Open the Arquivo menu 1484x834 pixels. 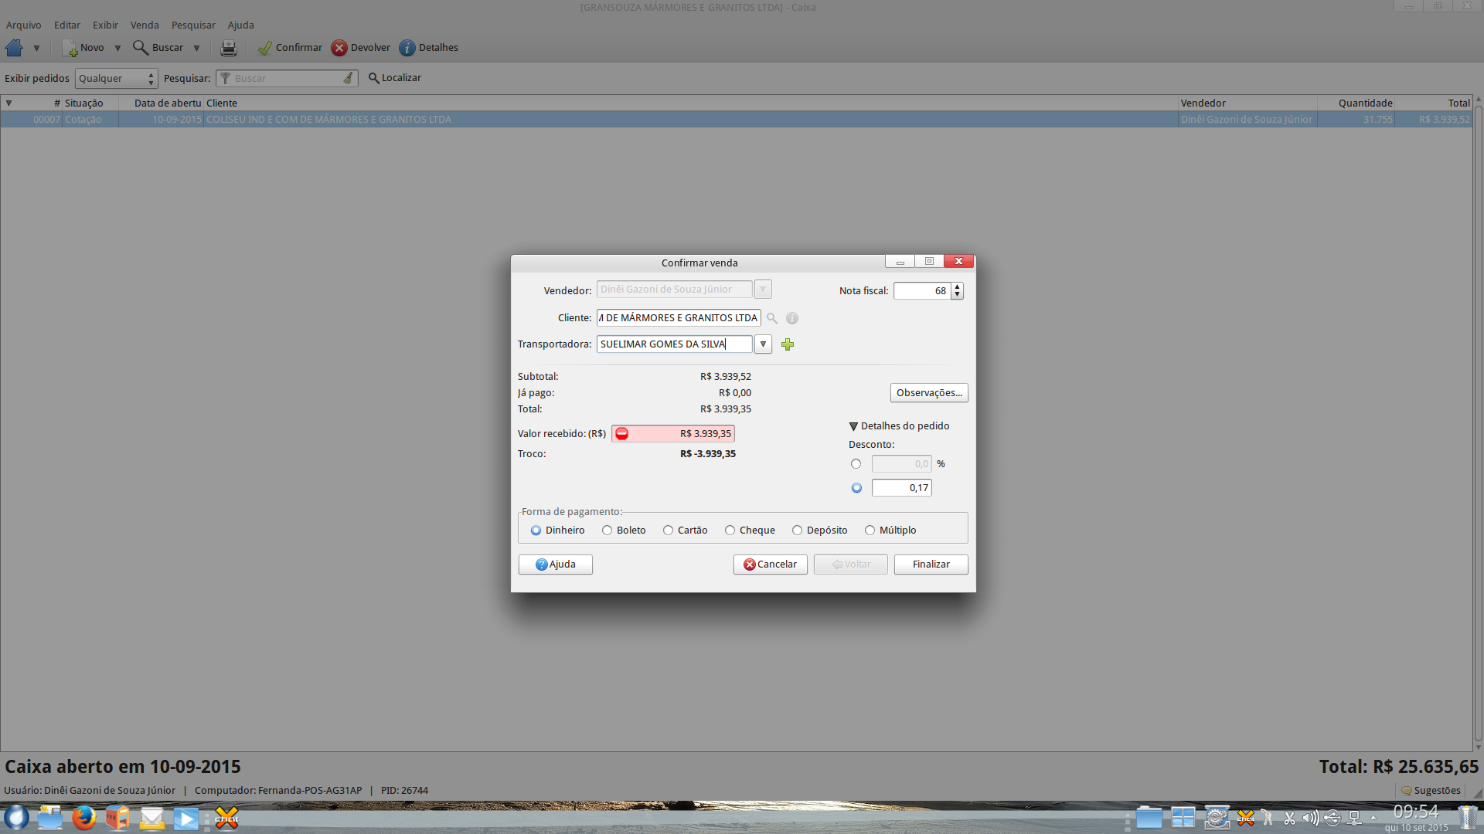[24, 25]
